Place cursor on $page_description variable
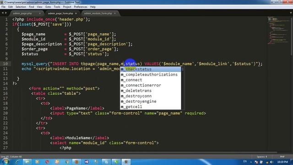 click(42, 44)
